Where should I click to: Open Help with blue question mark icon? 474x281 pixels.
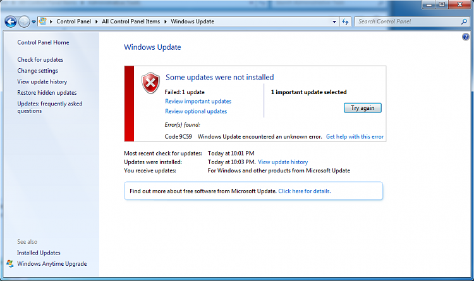pos(466,37)
